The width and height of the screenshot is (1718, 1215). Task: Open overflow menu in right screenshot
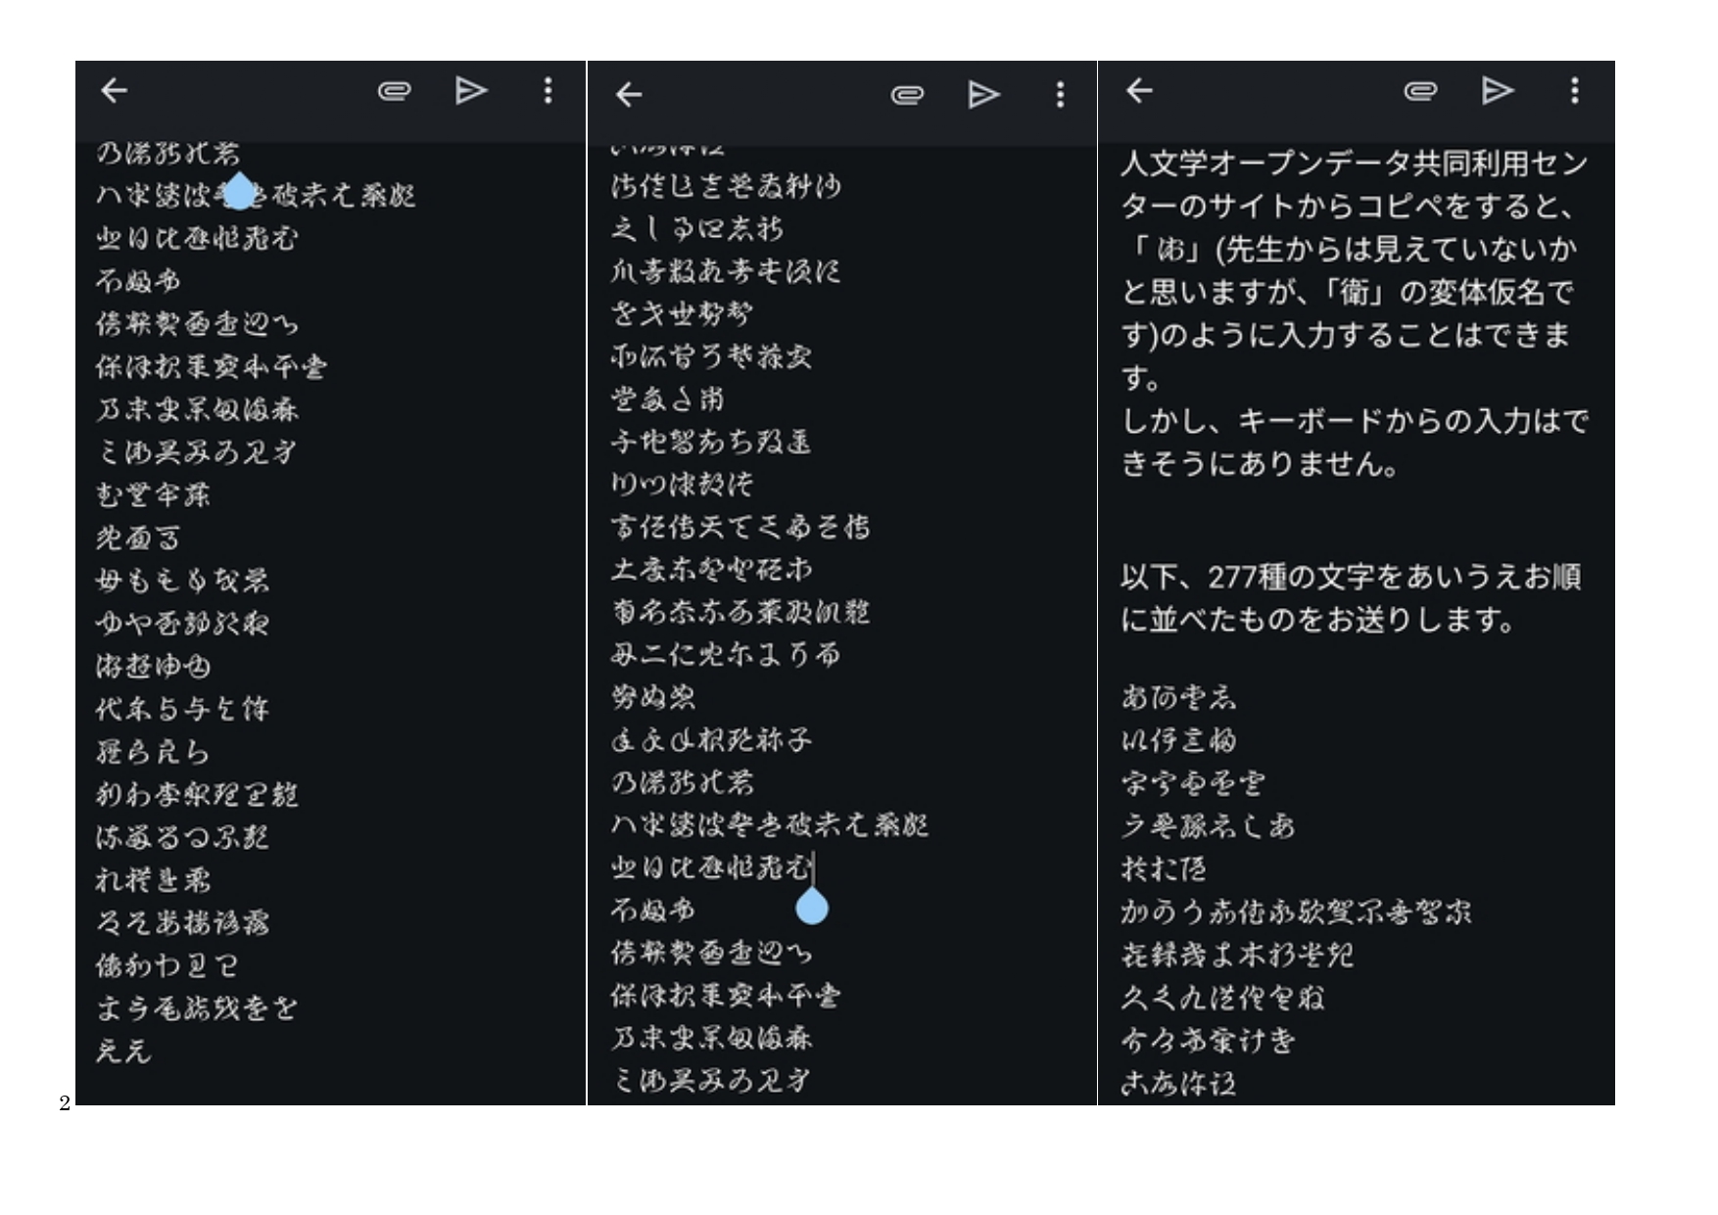(1574, 91)
